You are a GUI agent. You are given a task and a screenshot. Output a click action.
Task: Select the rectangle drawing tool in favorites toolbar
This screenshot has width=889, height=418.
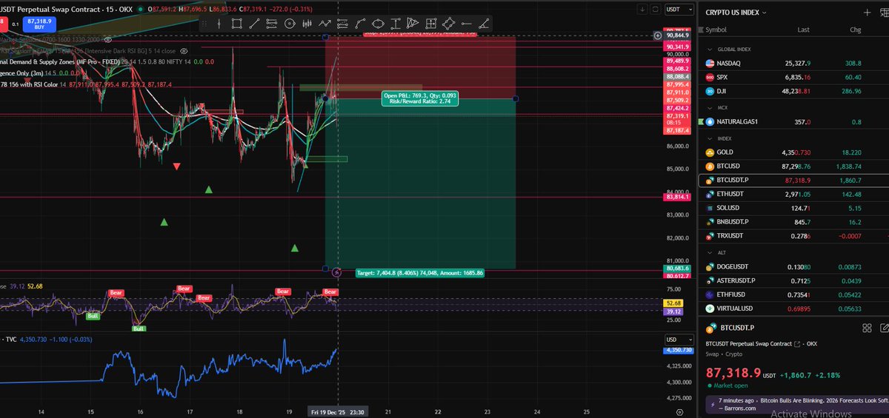pyautogui.click(x=236, y=23)
